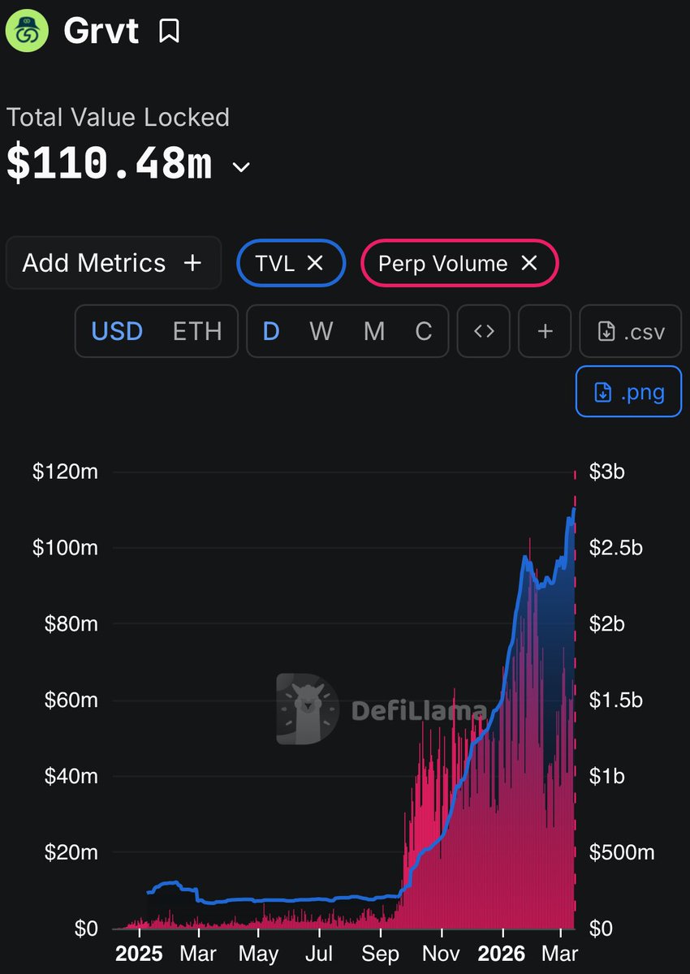Download chart data as .csv
The height and width of the screenshot is (974, 690).
tap(631, 331)
